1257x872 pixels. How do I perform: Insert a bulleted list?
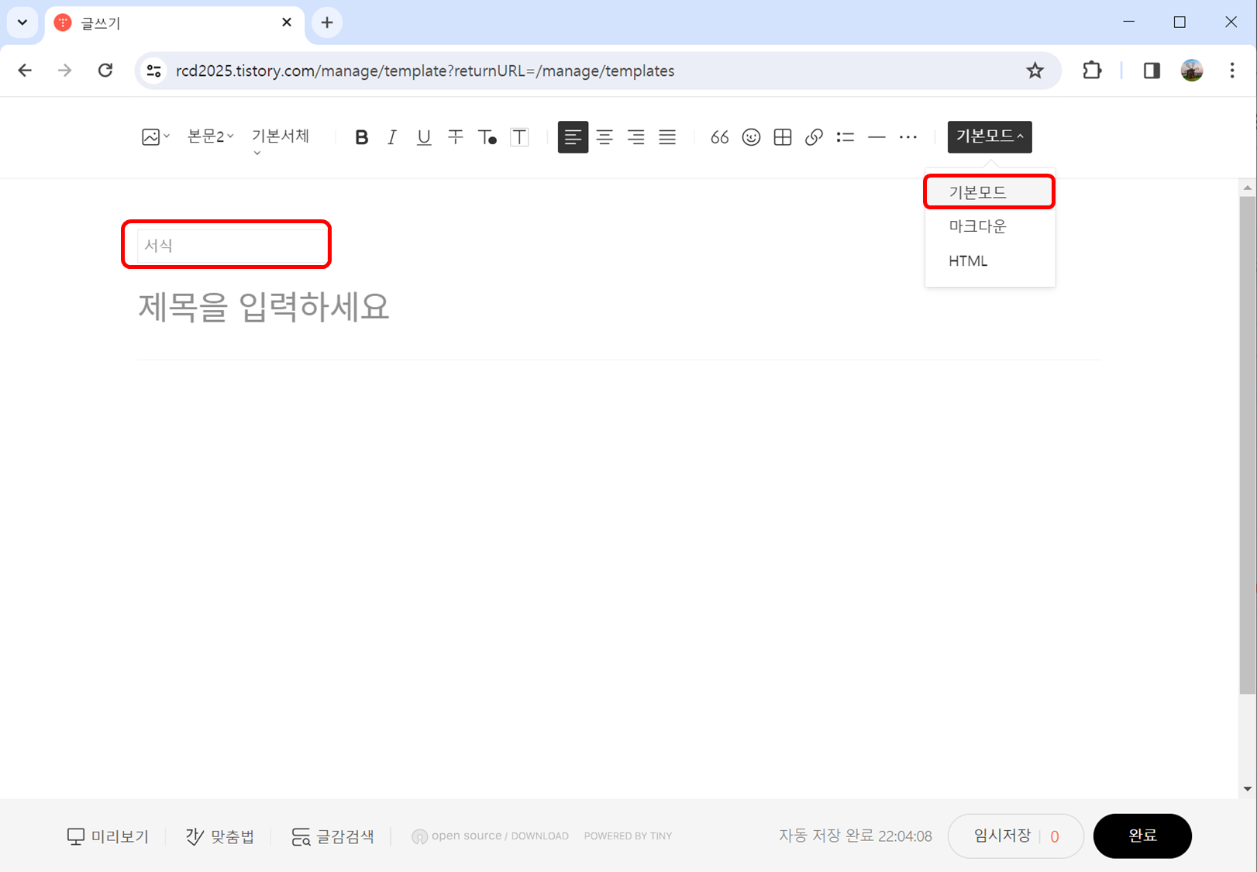(x=845, y=137)
